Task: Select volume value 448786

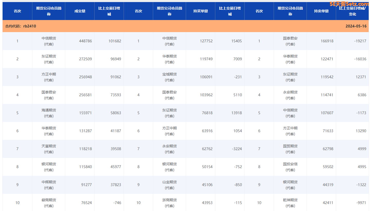Action: point(85,41)
